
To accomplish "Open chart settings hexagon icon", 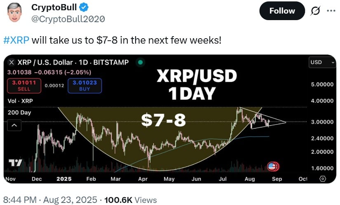I will coord(323,179).
